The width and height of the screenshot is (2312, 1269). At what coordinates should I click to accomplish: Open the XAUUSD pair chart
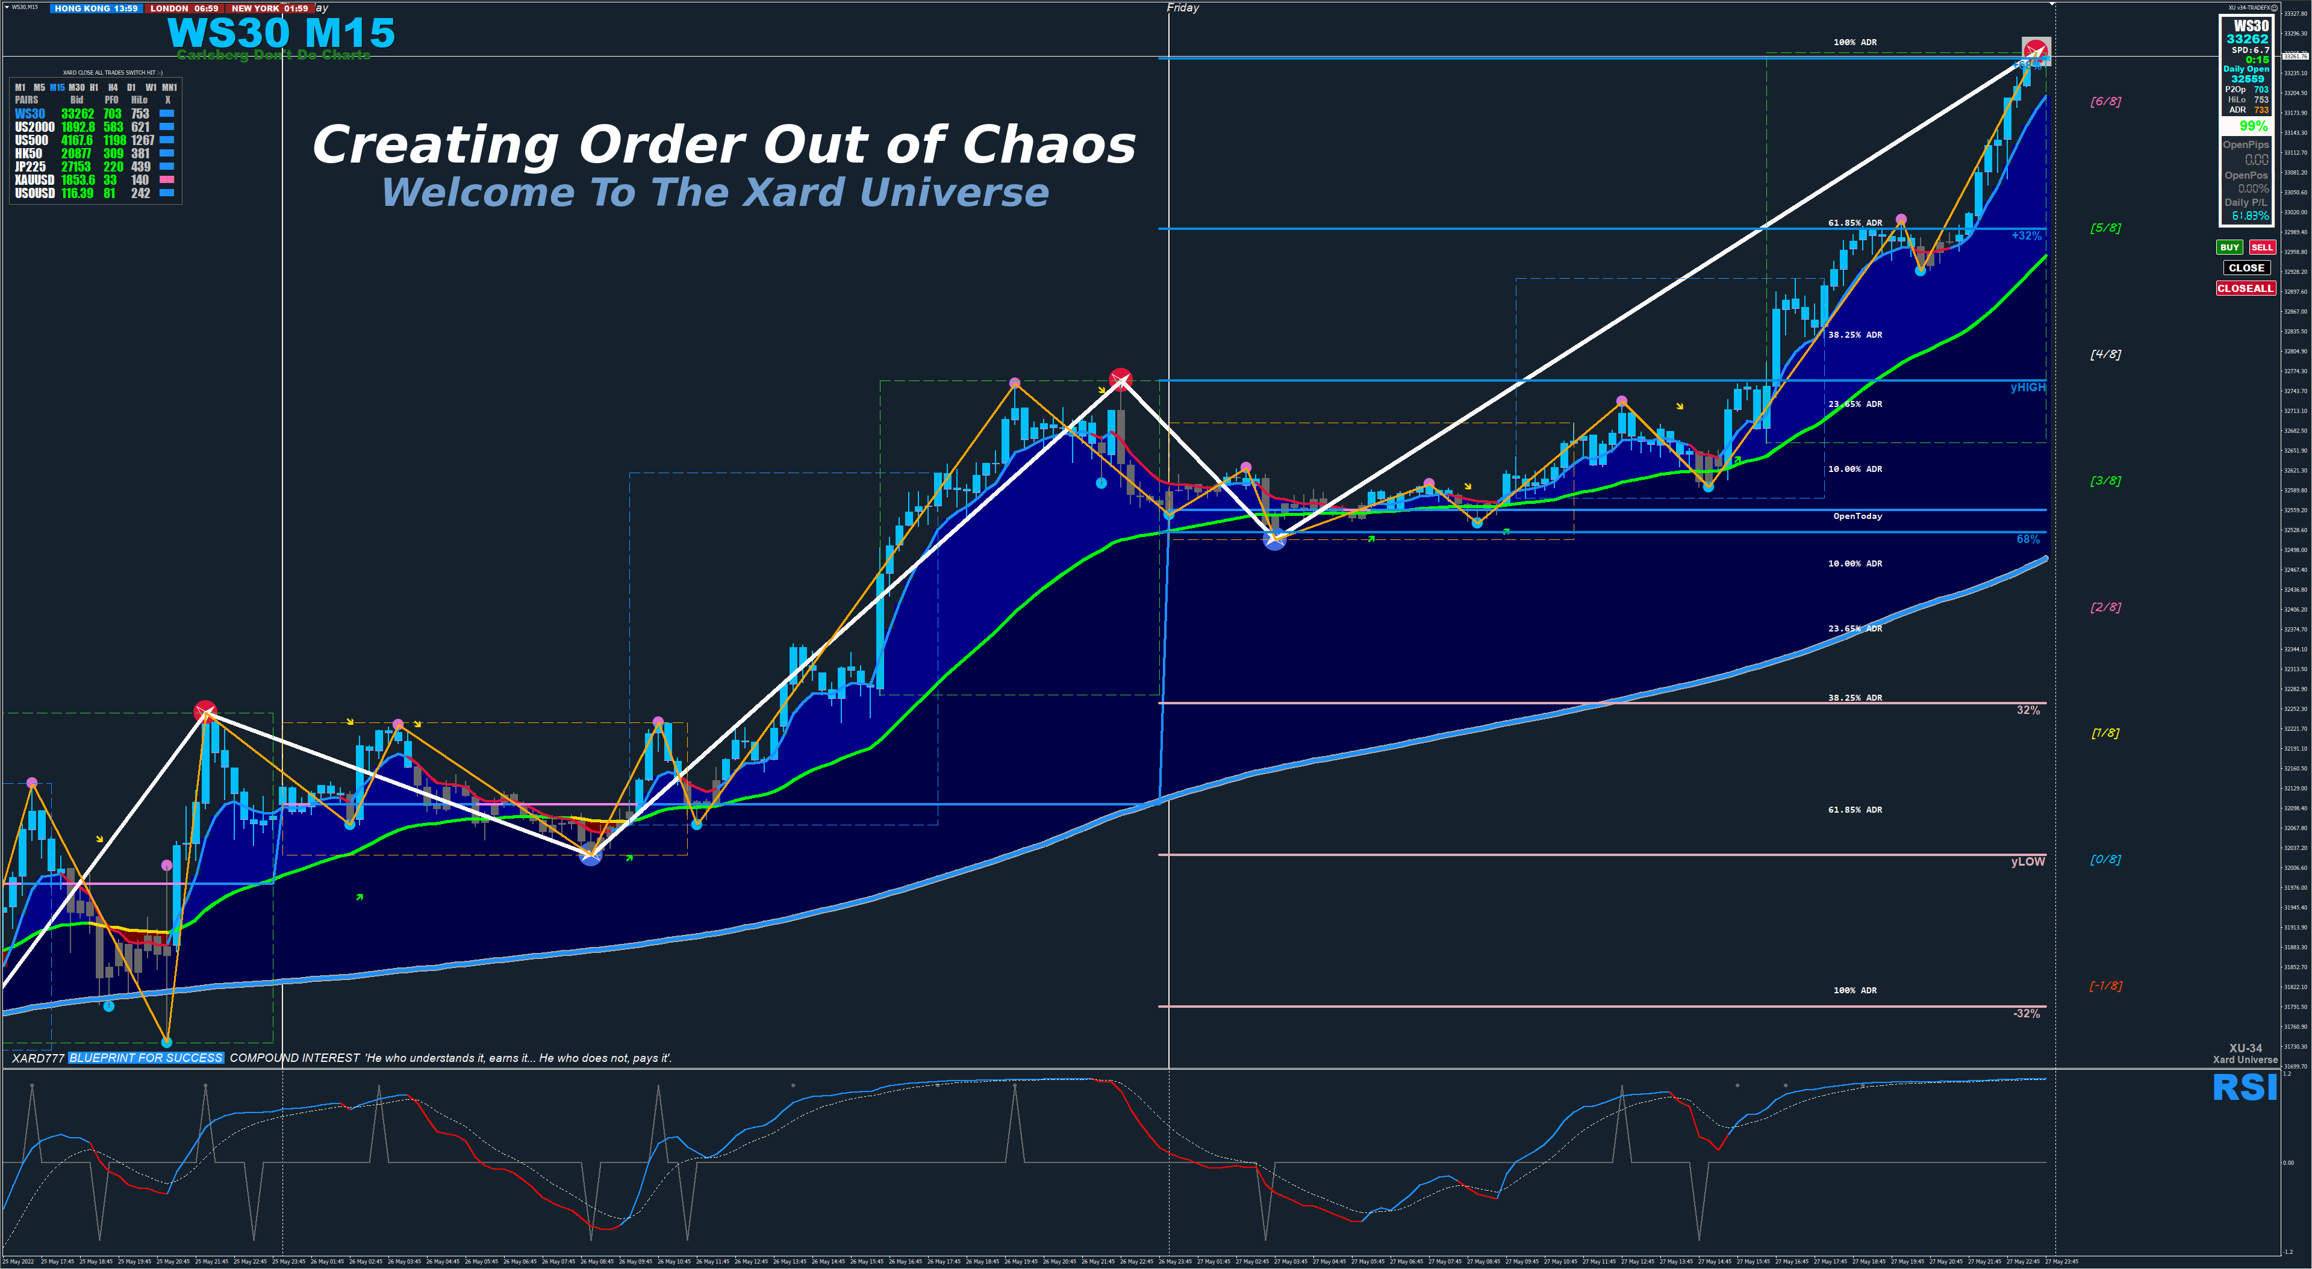[x=34, y=181]
